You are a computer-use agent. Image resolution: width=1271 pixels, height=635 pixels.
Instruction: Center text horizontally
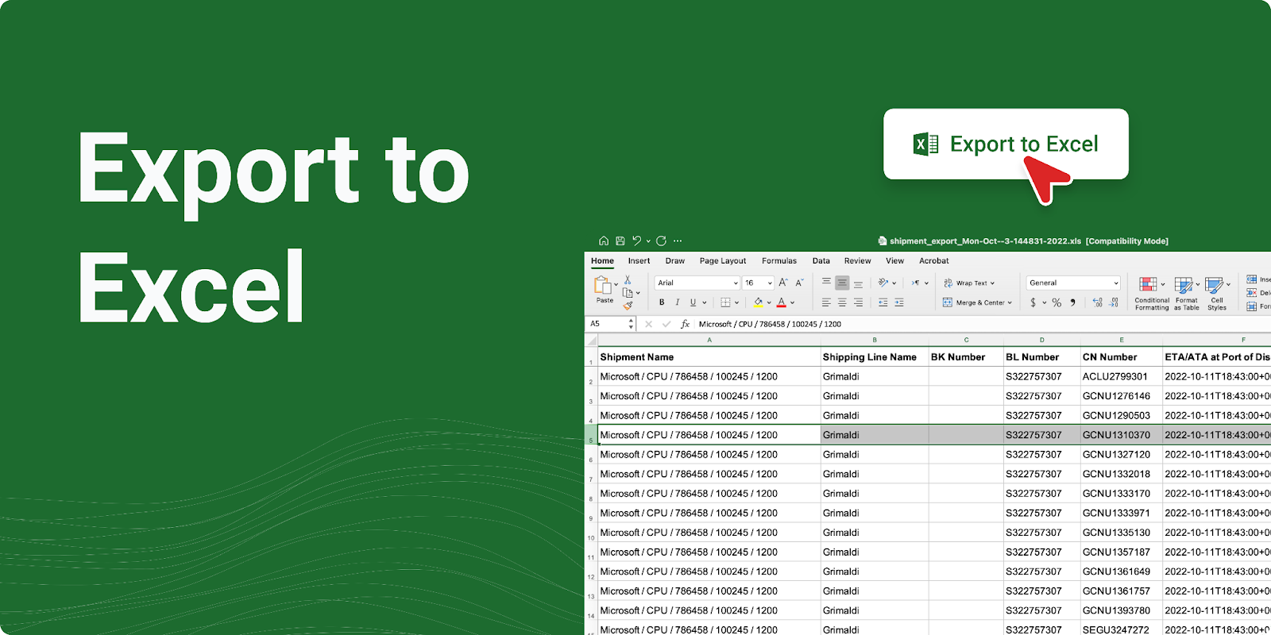[842, 302]
